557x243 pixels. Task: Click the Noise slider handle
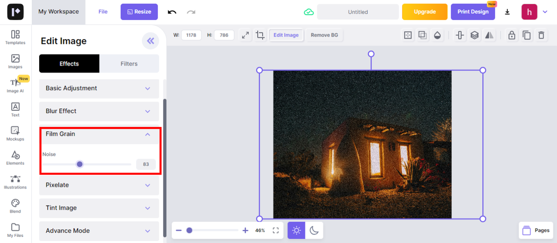tap(79, 164)
